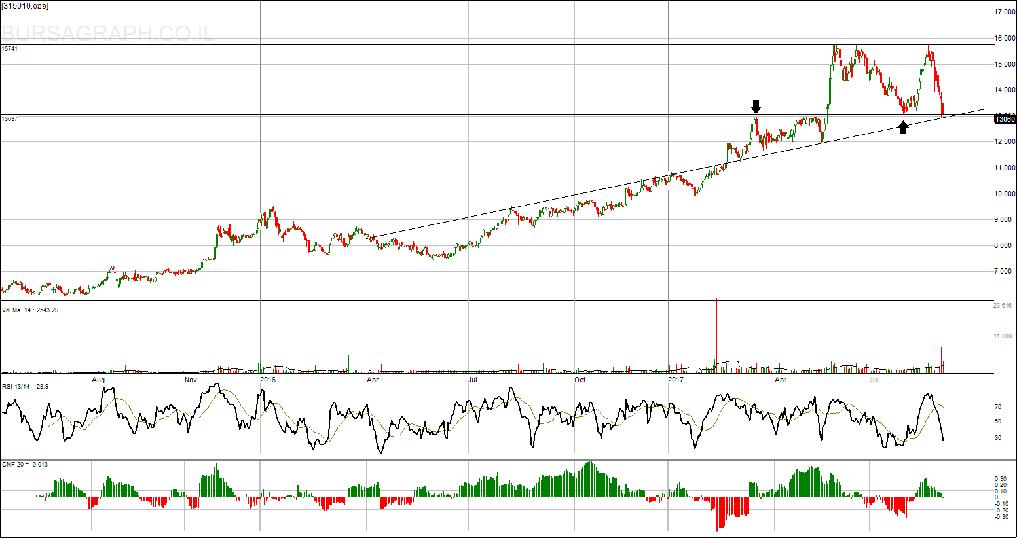
Task: Click the RSI 50 level label
Action: 998,421
